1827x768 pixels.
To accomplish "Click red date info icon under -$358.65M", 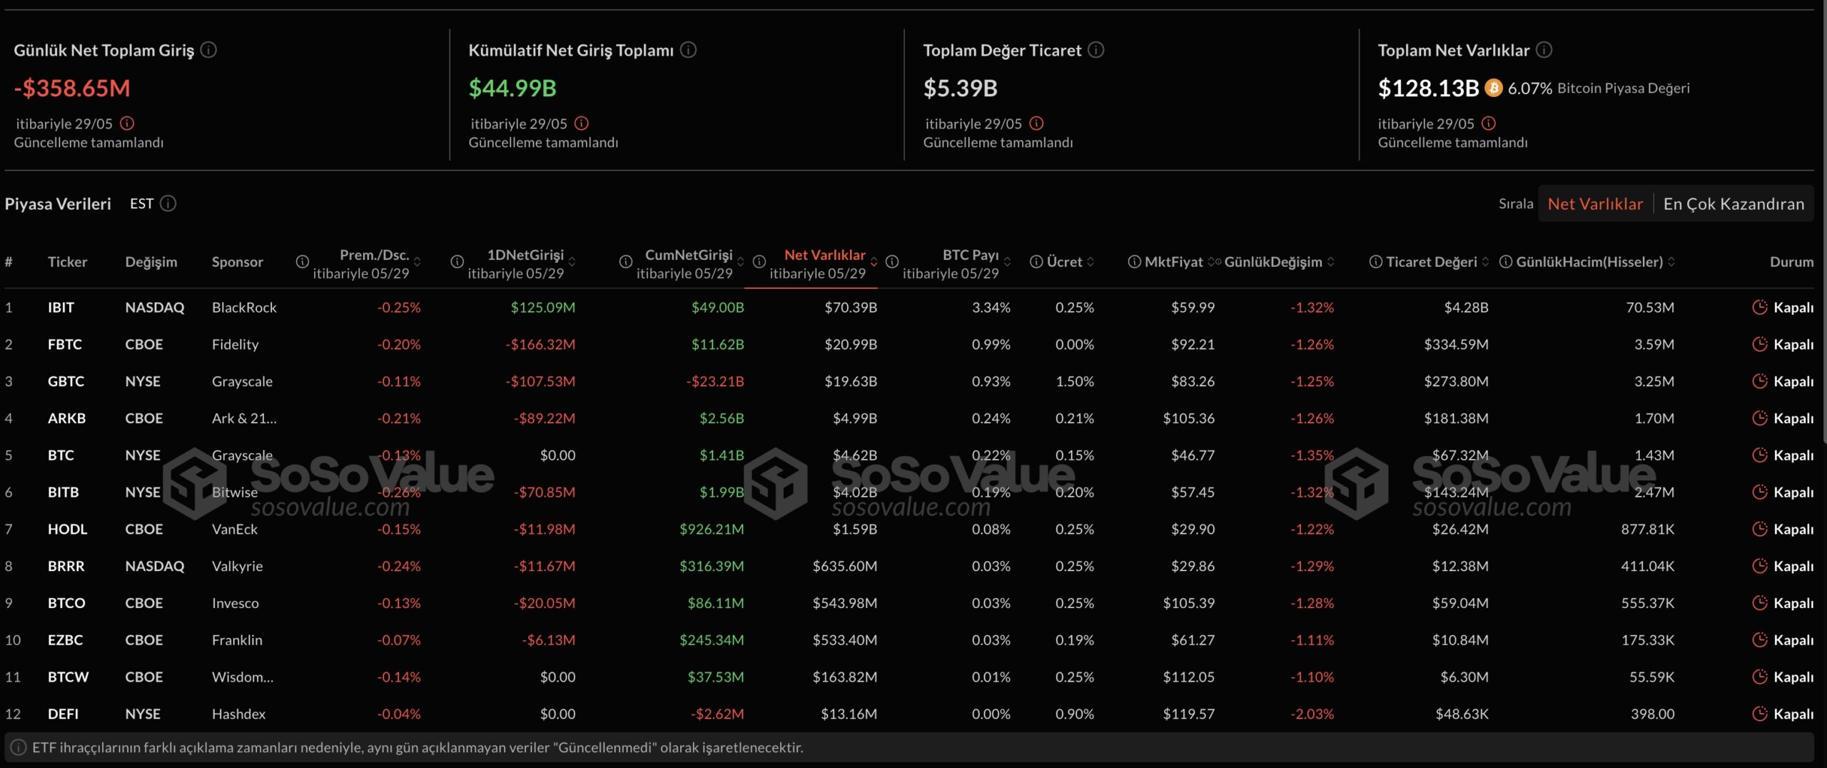I will (127, 123).
